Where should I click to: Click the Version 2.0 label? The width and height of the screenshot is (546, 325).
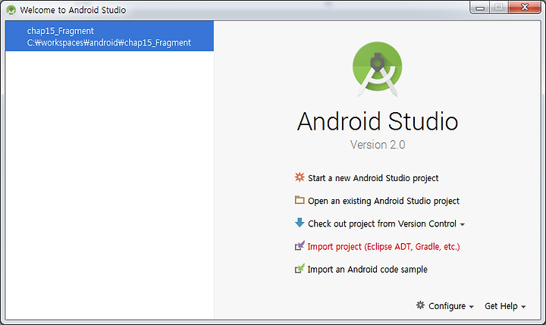coord(378,145)
